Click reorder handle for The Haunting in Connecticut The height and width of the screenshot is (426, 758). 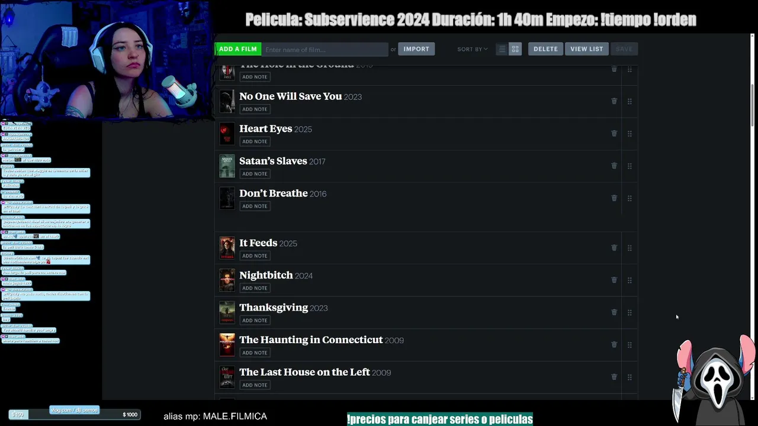click(x=629, y=345)
